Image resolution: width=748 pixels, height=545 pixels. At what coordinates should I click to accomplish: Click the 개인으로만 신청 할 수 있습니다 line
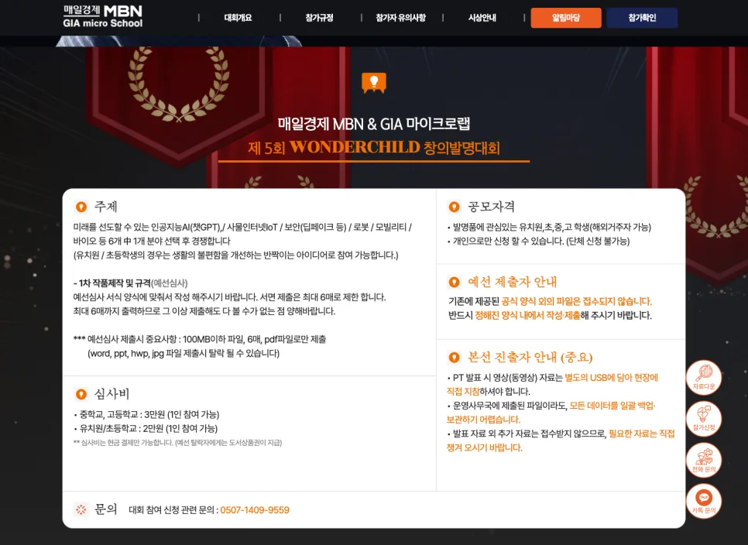(538, 242)
